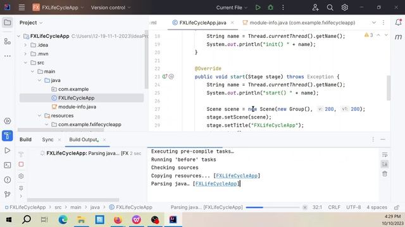Viewport: 405px width, 227px height.
Task: Open the Project view dropdown
Action: (x=31, y=23)
